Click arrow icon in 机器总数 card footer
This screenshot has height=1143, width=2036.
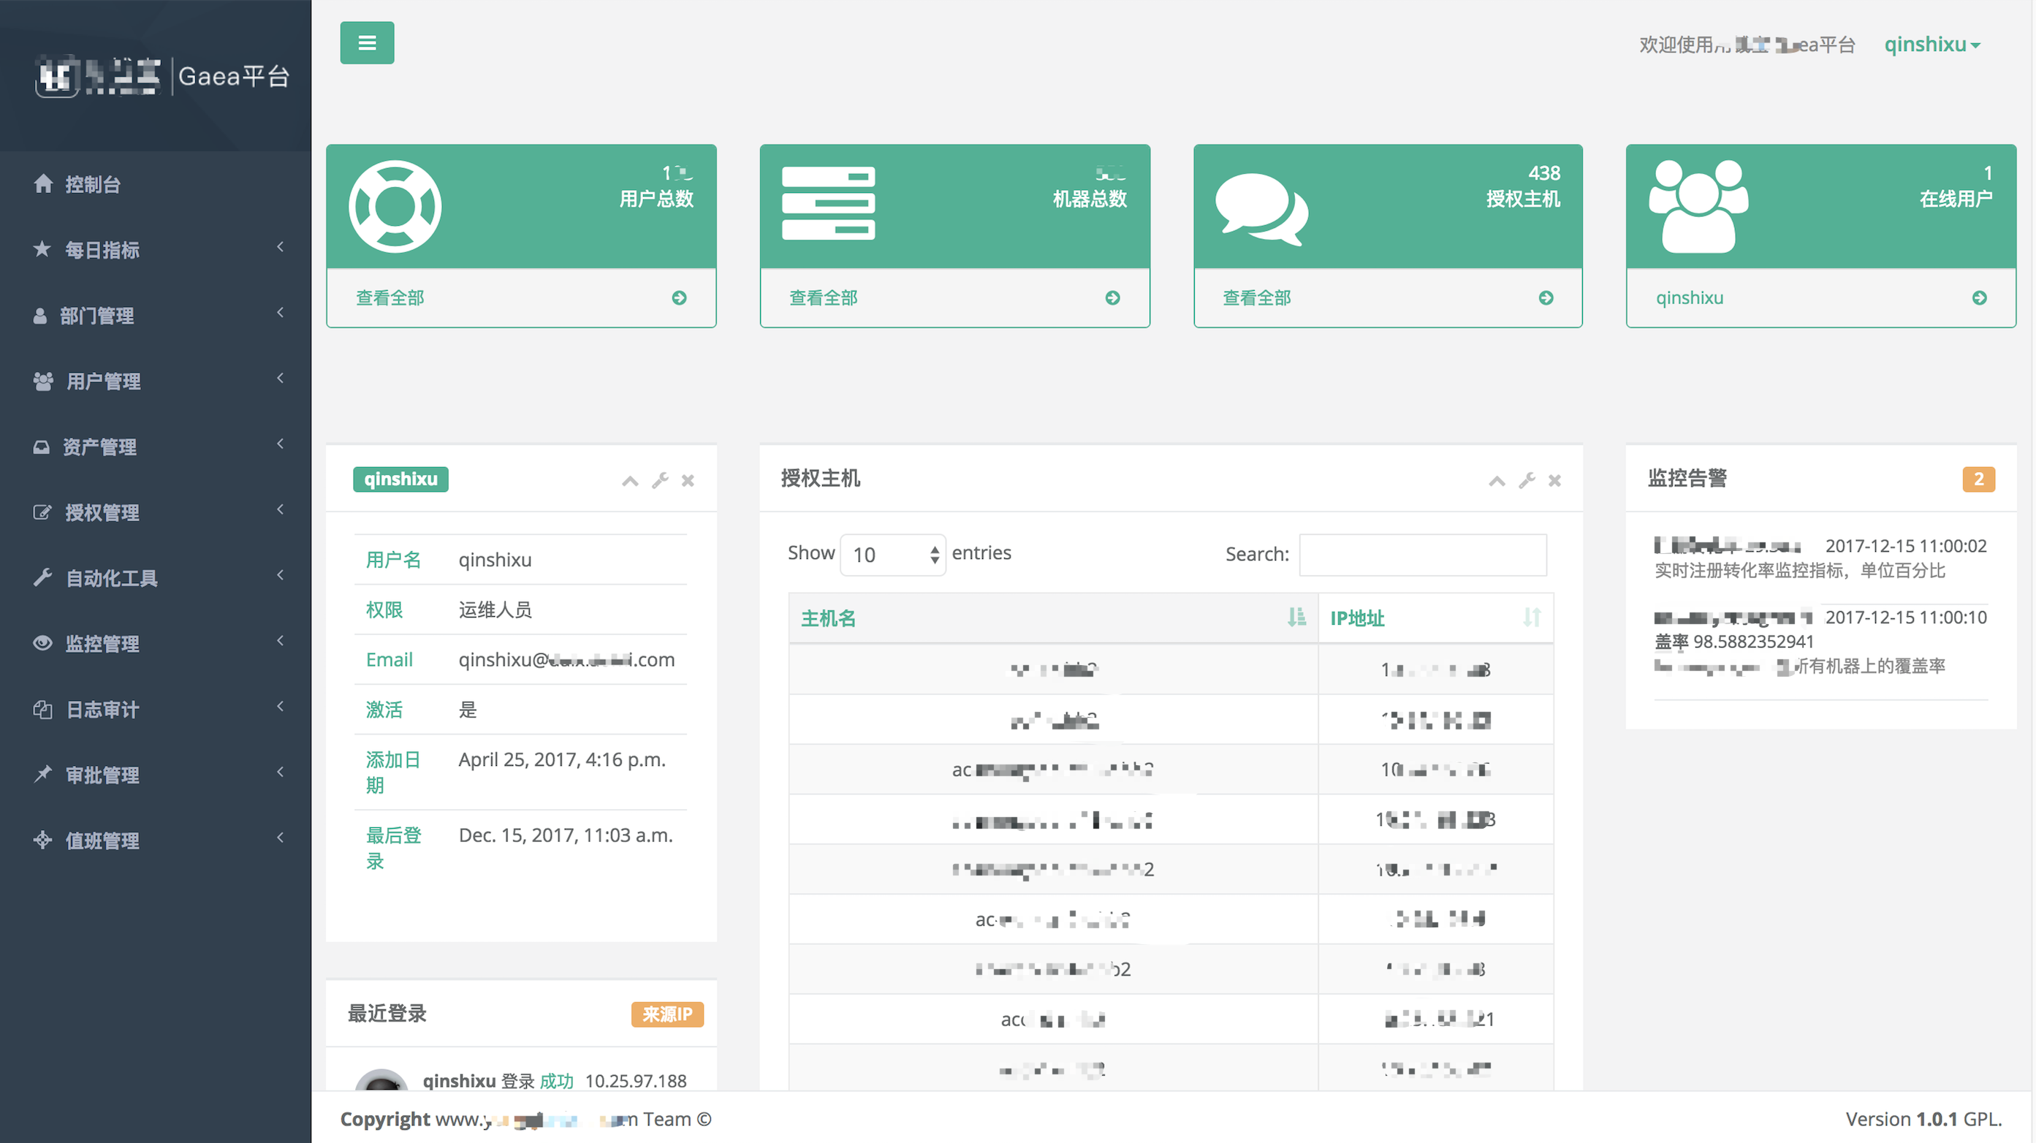click(1113, 298)
